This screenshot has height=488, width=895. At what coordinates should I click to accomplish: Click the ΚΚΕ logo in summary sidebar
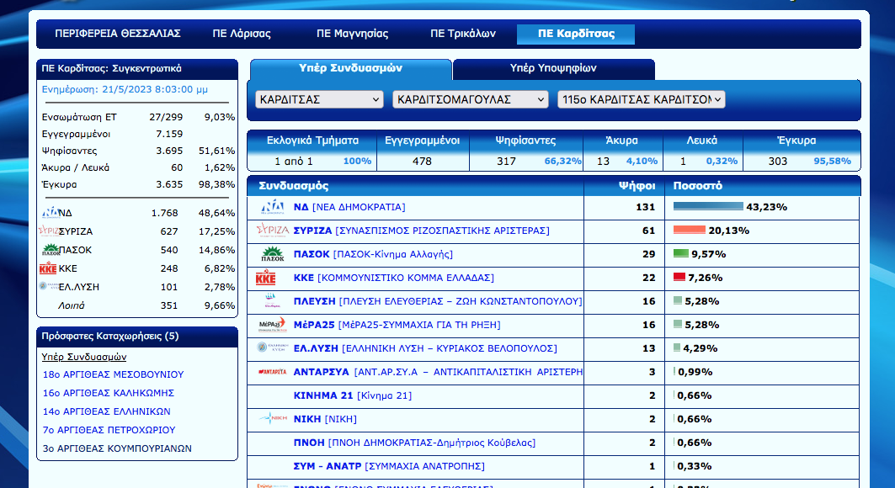(48, 268)
